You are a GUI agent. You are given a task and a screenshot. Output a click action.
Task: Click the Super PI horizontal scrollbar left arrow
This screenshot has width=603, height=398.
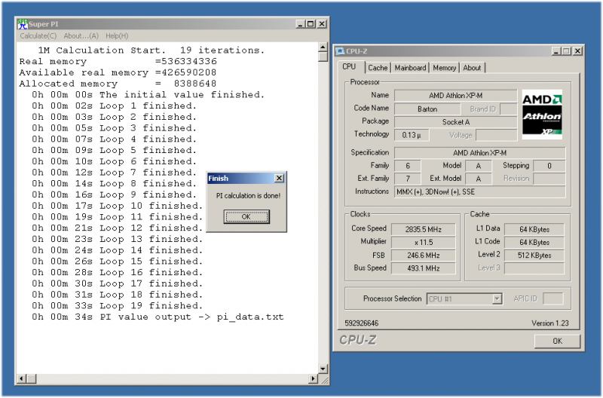[22, 378]
